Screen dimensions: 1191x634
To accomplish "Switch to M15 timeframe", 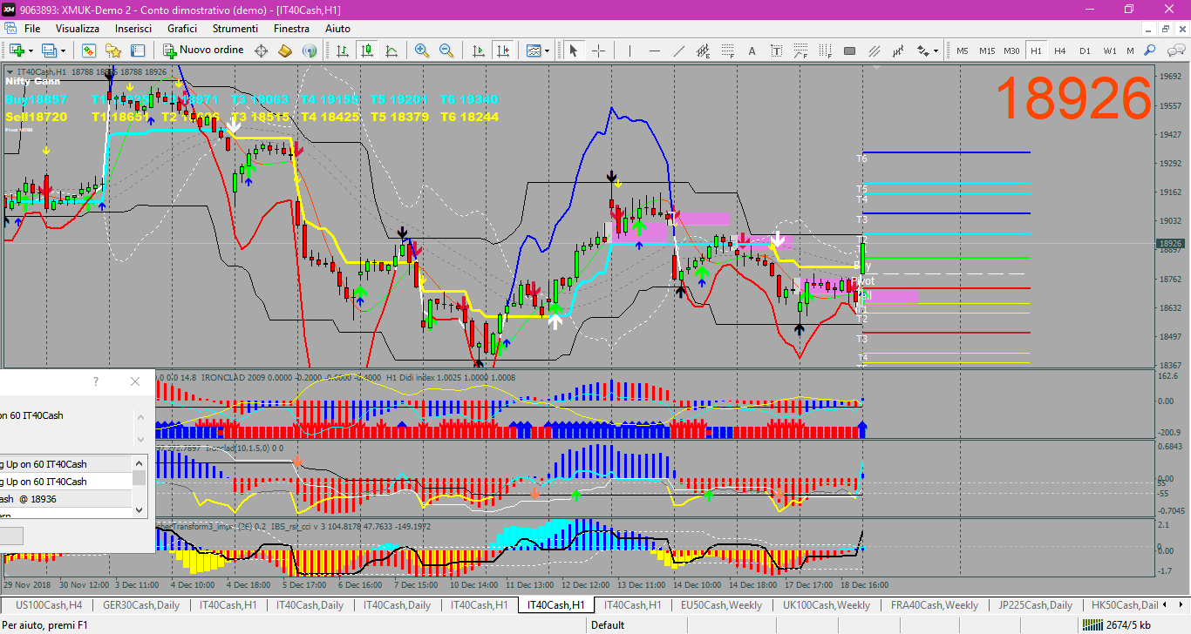I will click(x=987, y=51).
